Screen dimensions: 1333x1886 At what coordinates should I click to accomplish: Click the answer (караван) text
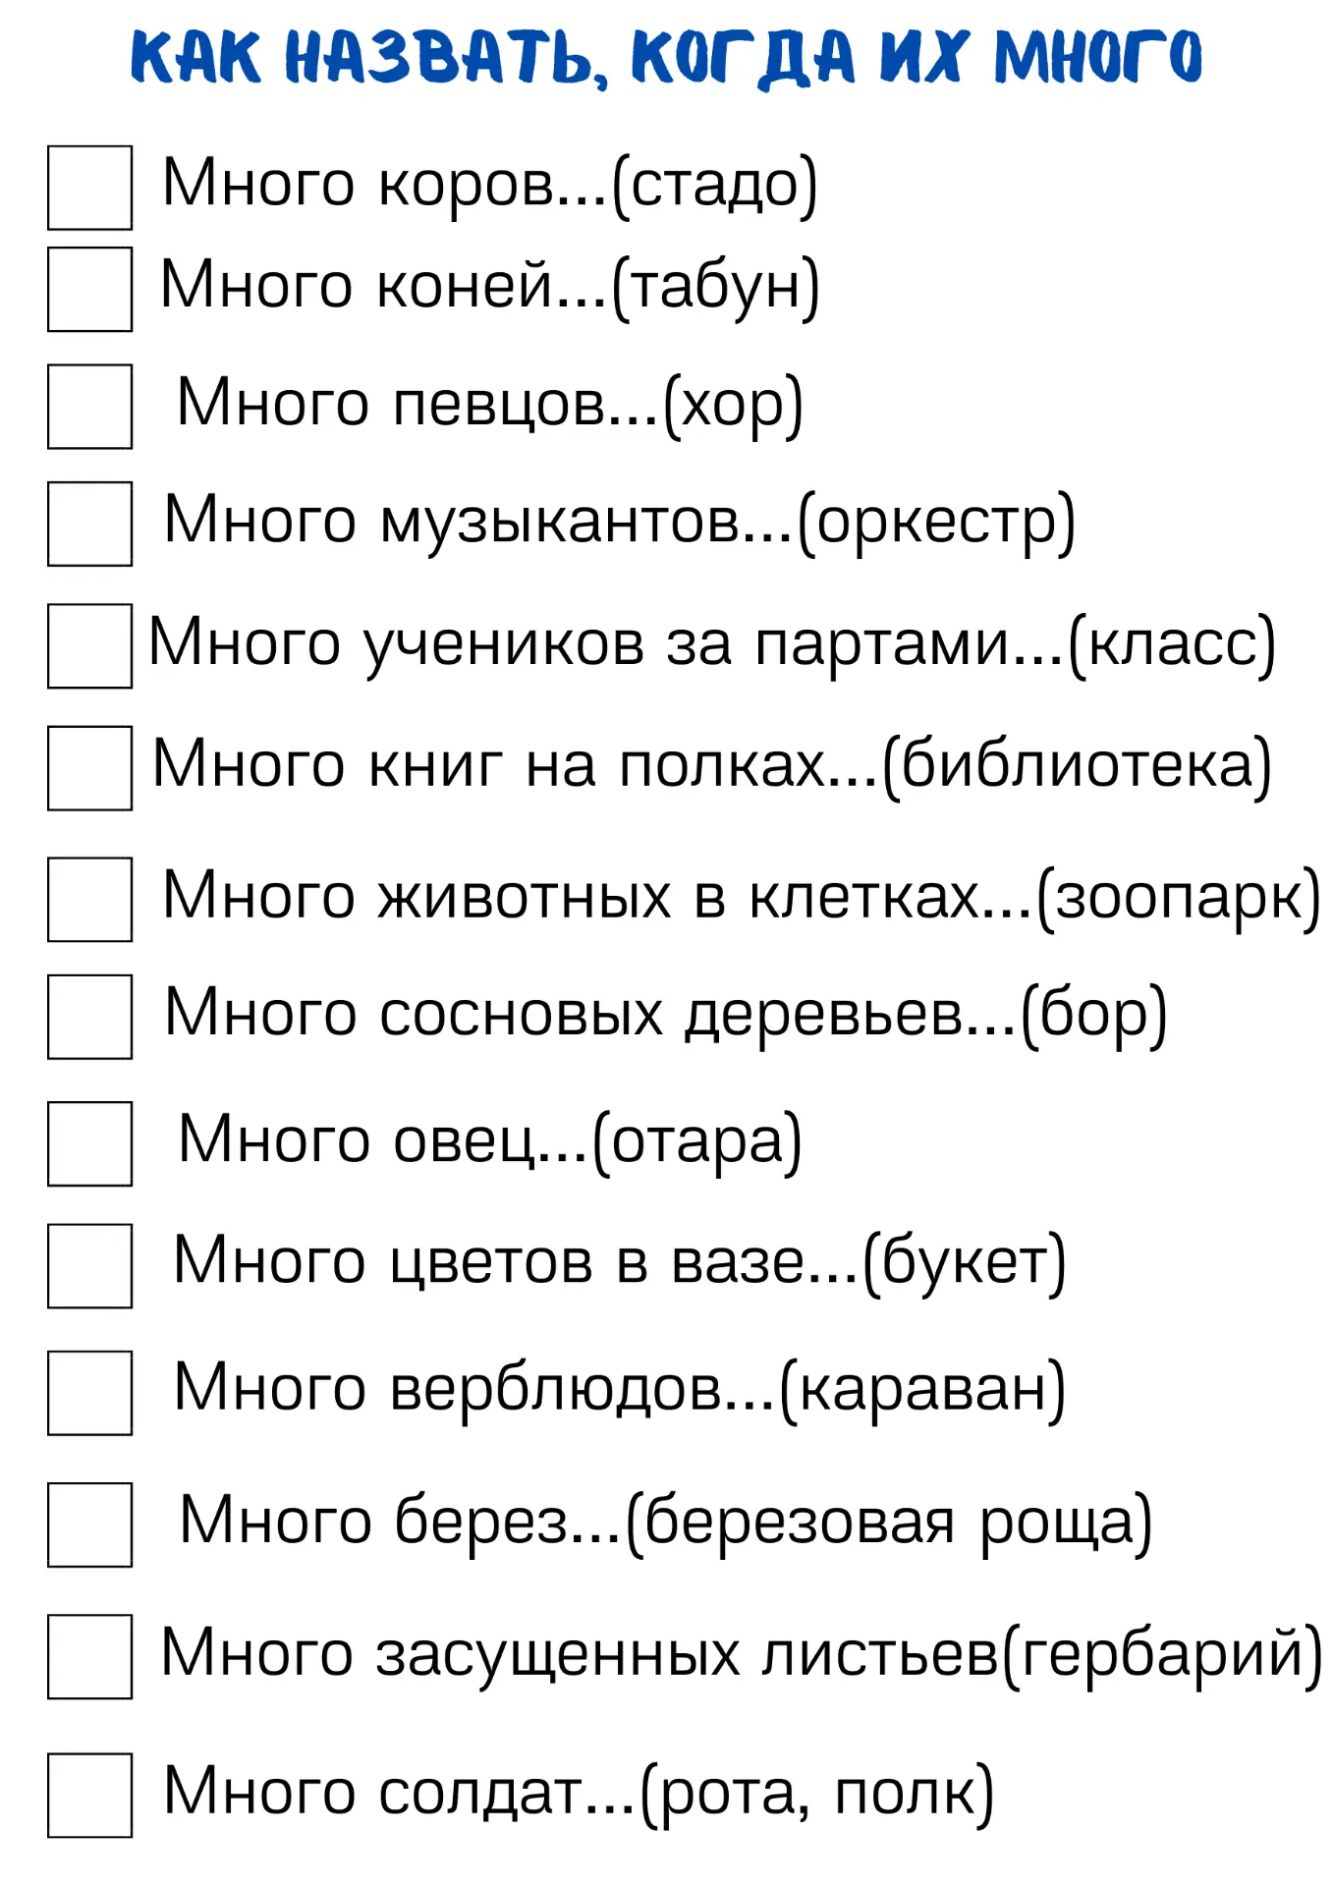pos(922,1392)
